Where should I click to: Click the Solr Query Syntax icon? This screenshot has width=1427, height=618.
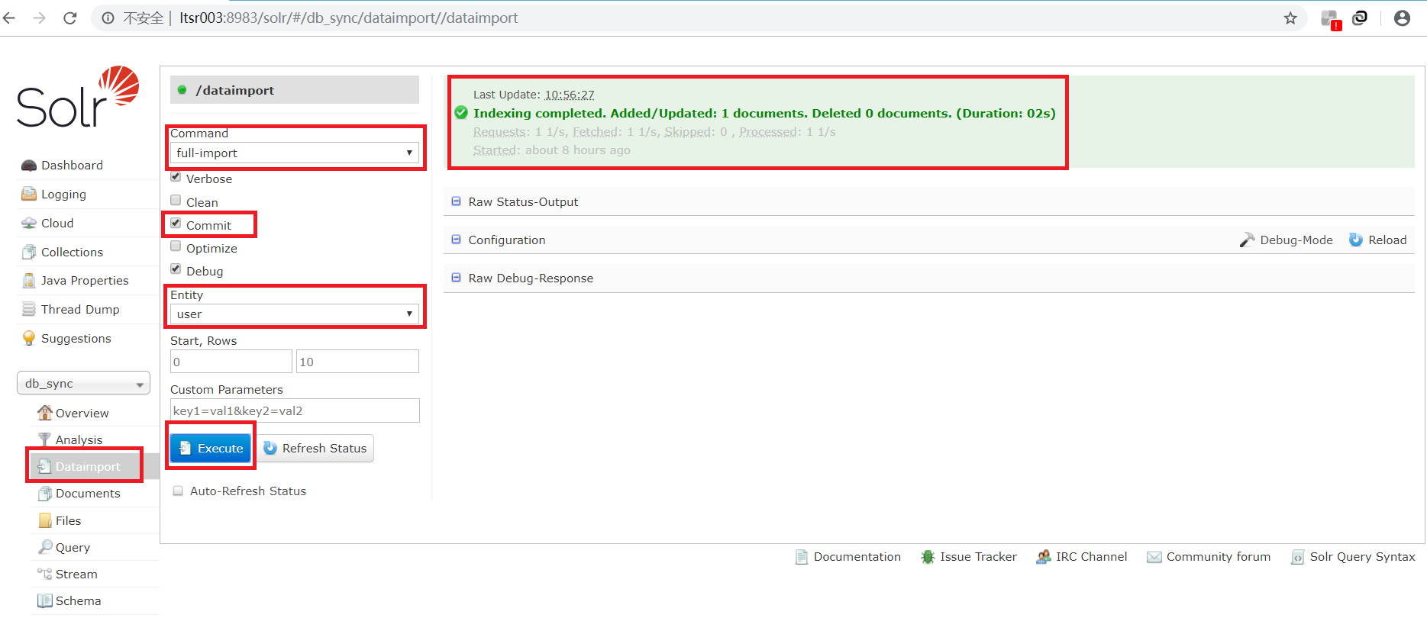tap(1297, 557)
